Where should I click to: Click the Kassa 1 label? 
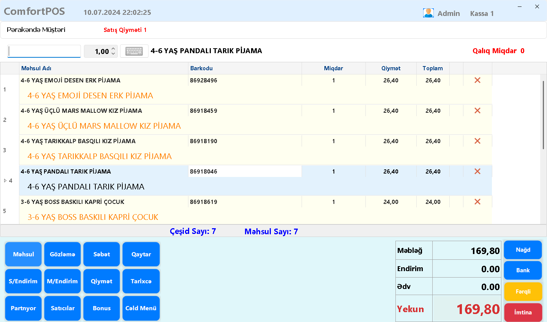(482, 13)
